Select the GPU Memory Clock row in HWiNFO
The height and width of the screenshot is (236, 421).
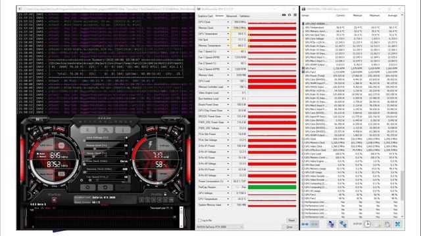tap(351, 143)
